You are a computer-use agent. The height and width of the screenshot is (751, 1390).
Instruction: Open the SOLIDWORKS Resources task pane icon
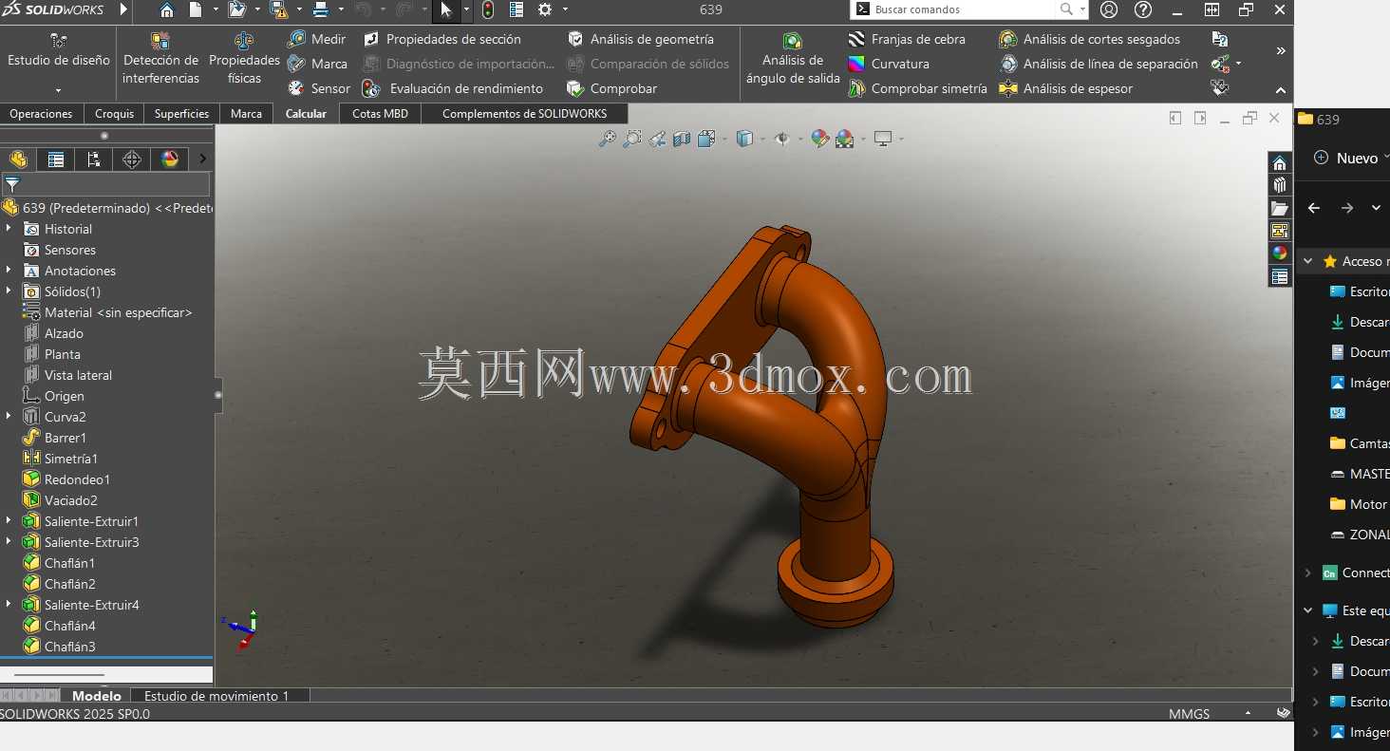click(1280, 162)
